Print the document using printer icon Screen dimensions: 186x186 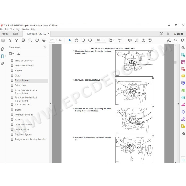(23, 40)
